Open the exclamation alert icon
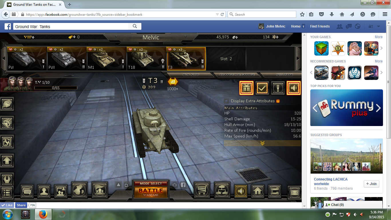391x220 pixels. [278, 88]
